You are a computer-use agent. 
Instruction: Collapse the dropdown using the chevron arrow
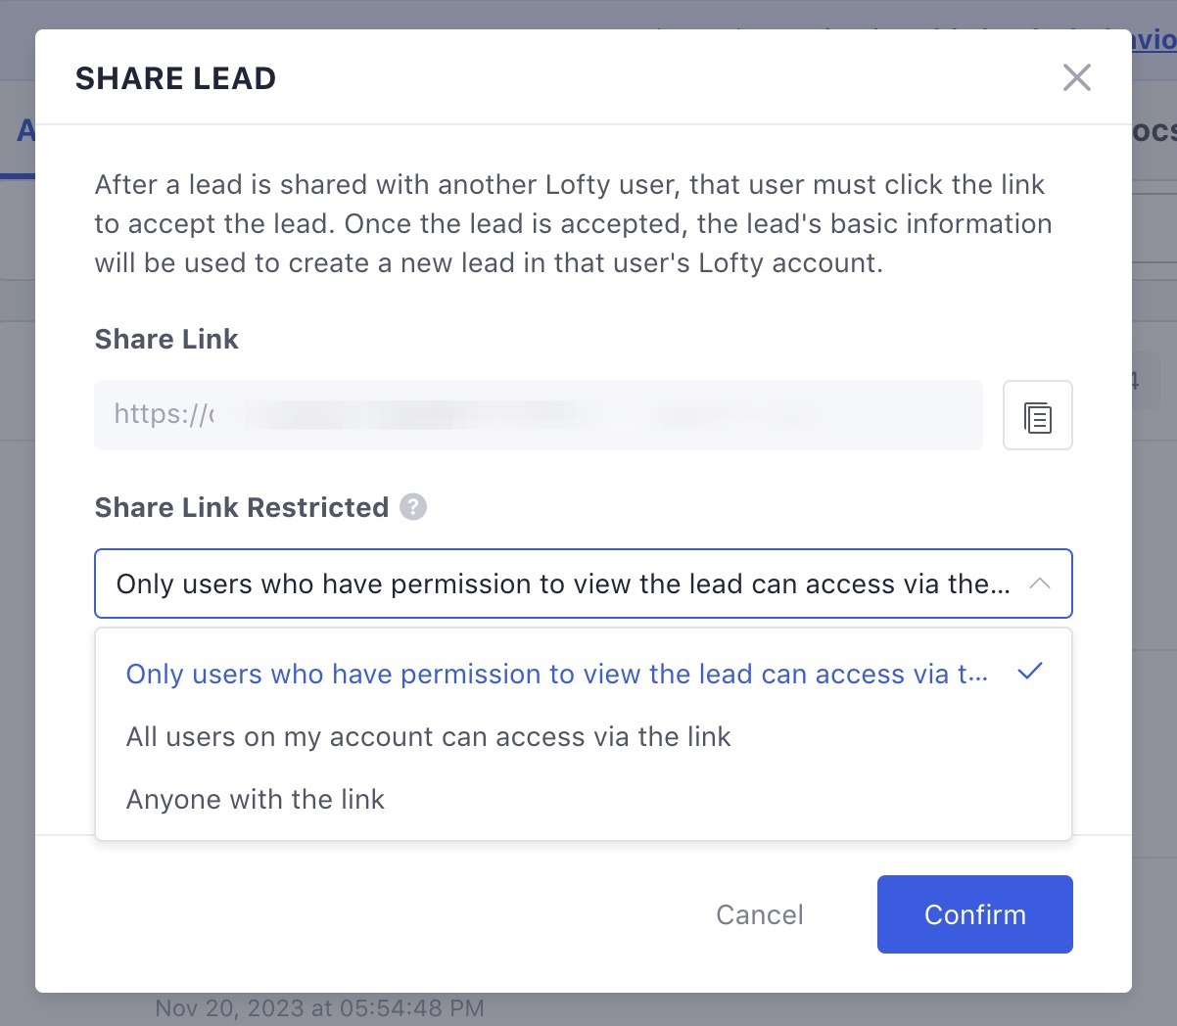[x=1040, y=583]
